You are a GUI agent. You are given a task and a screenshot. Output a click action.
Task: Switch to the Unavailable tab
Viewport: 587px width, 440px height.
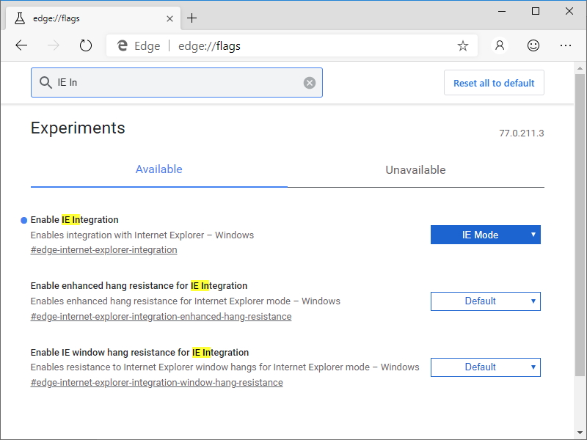point(415,169)
